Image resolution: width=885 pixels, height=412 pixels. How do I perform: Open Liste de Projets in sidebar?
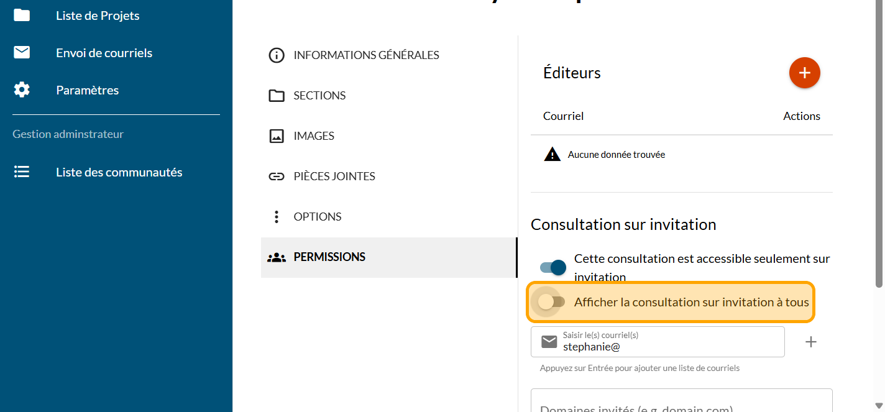[x=98, y=16]
